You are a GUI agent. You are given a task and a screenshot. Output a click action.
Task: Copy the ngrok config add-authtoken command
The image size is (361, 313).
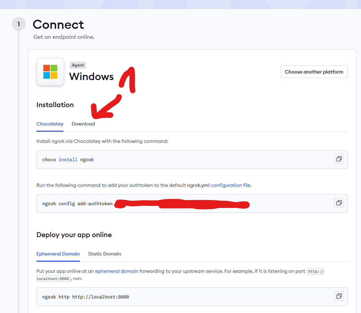click(x=339, y=203)
